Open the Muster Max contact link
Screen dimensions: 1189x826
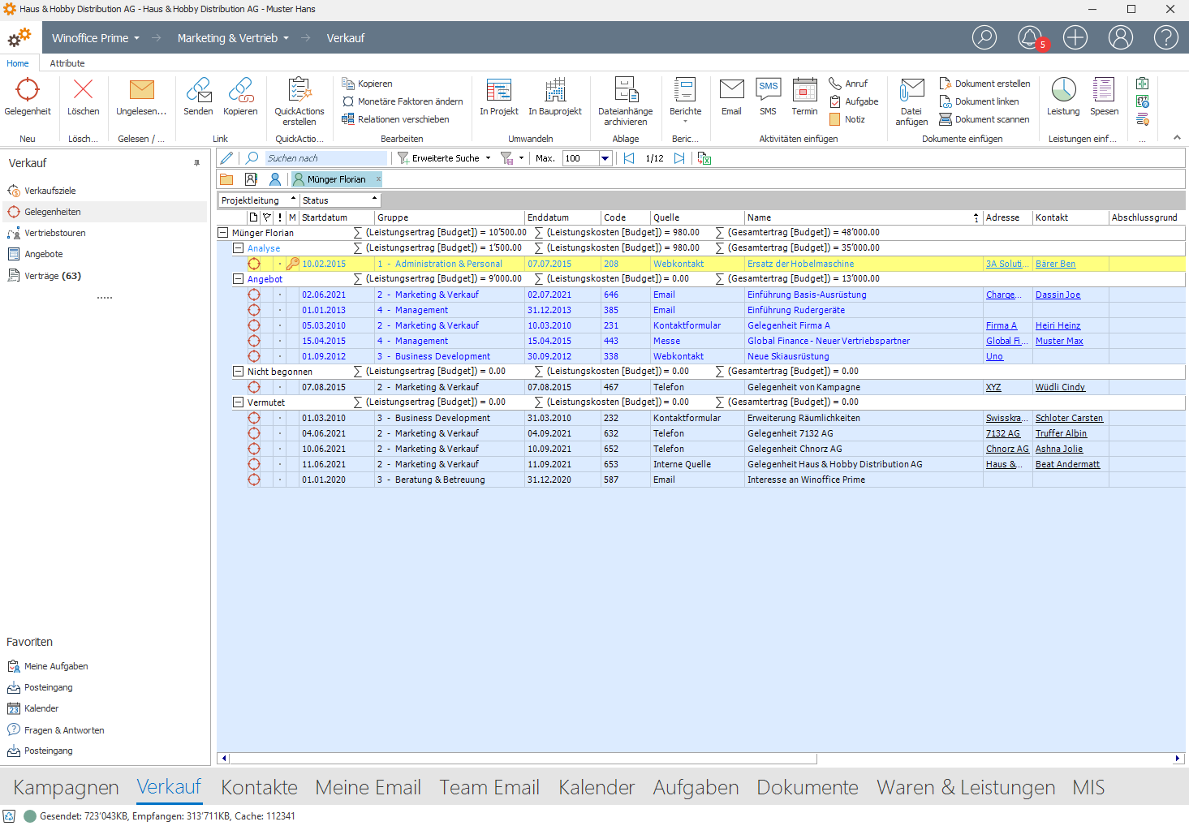(1059, 341)
